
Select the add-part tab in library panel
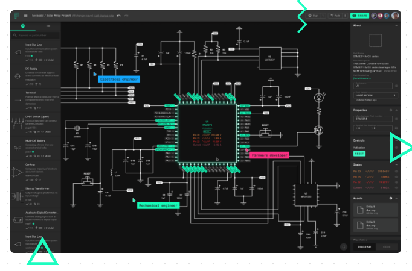pos(23,26)
